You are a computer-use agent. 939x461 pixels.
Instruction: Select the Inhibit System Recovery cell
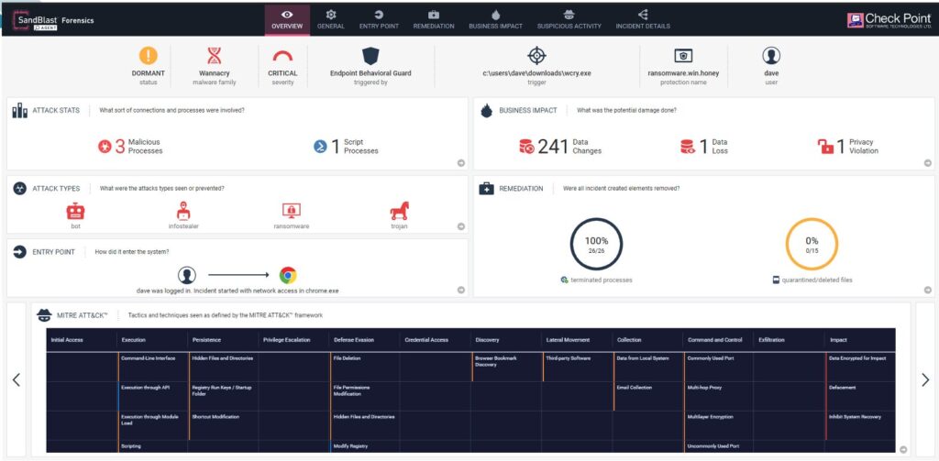tap(860, 425)
